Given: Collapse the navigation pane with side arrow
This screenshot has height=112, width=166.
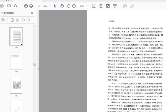Looking at the screenshot, I should tap(38, 69).
